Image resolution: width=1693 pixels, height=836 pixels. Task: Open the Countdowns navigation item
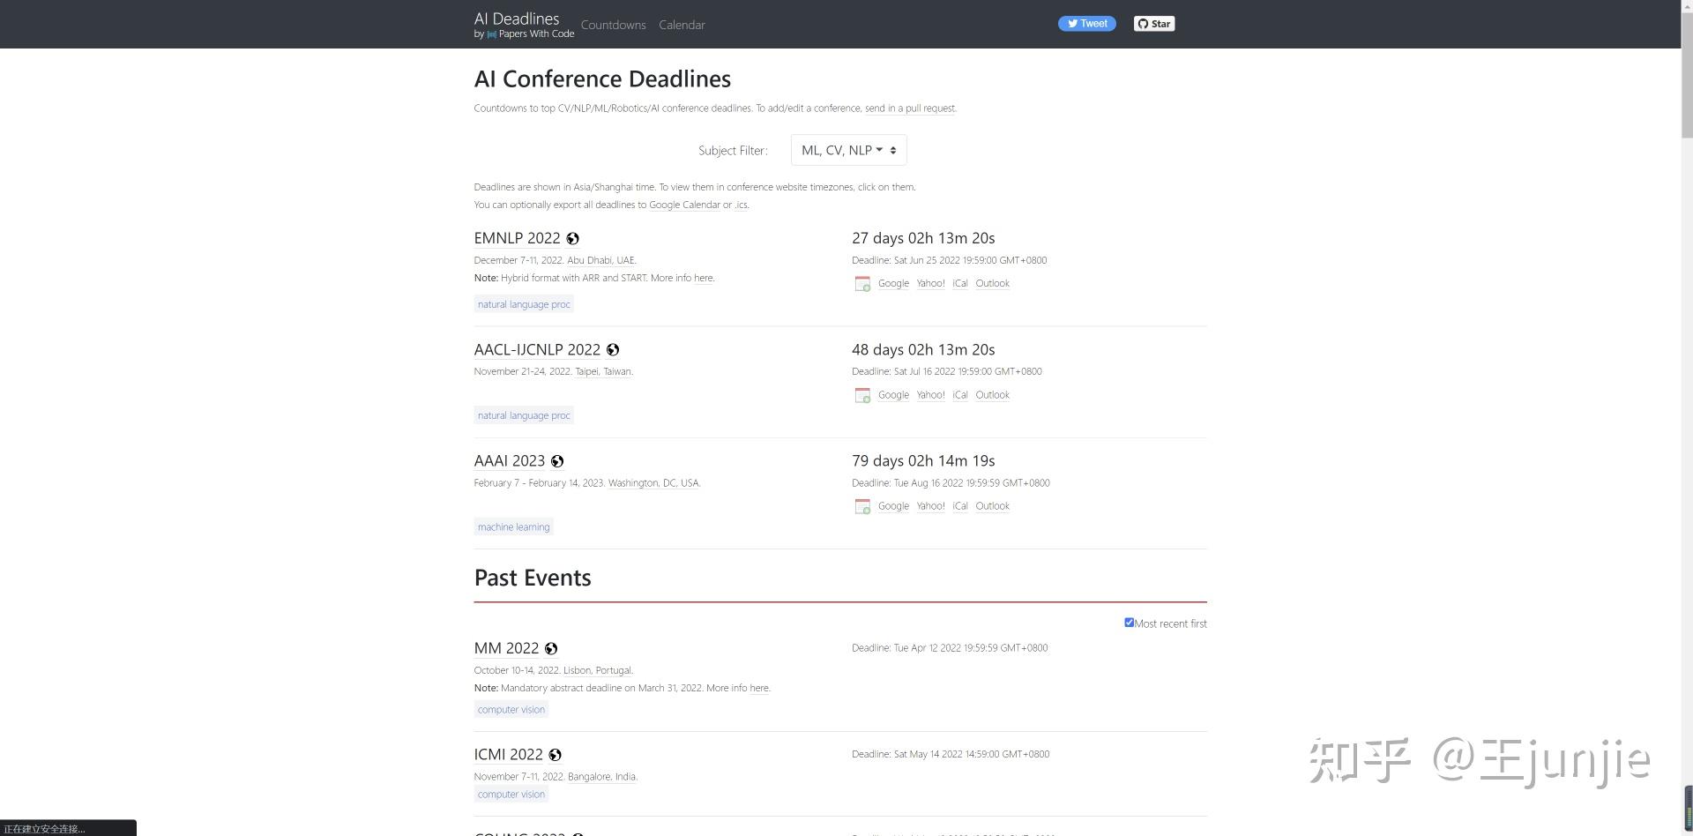click(613, 25)
